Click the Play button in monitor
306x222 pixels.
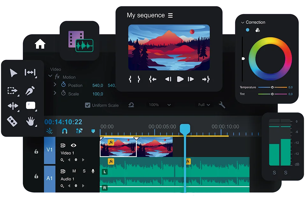(x=180, y=79)
